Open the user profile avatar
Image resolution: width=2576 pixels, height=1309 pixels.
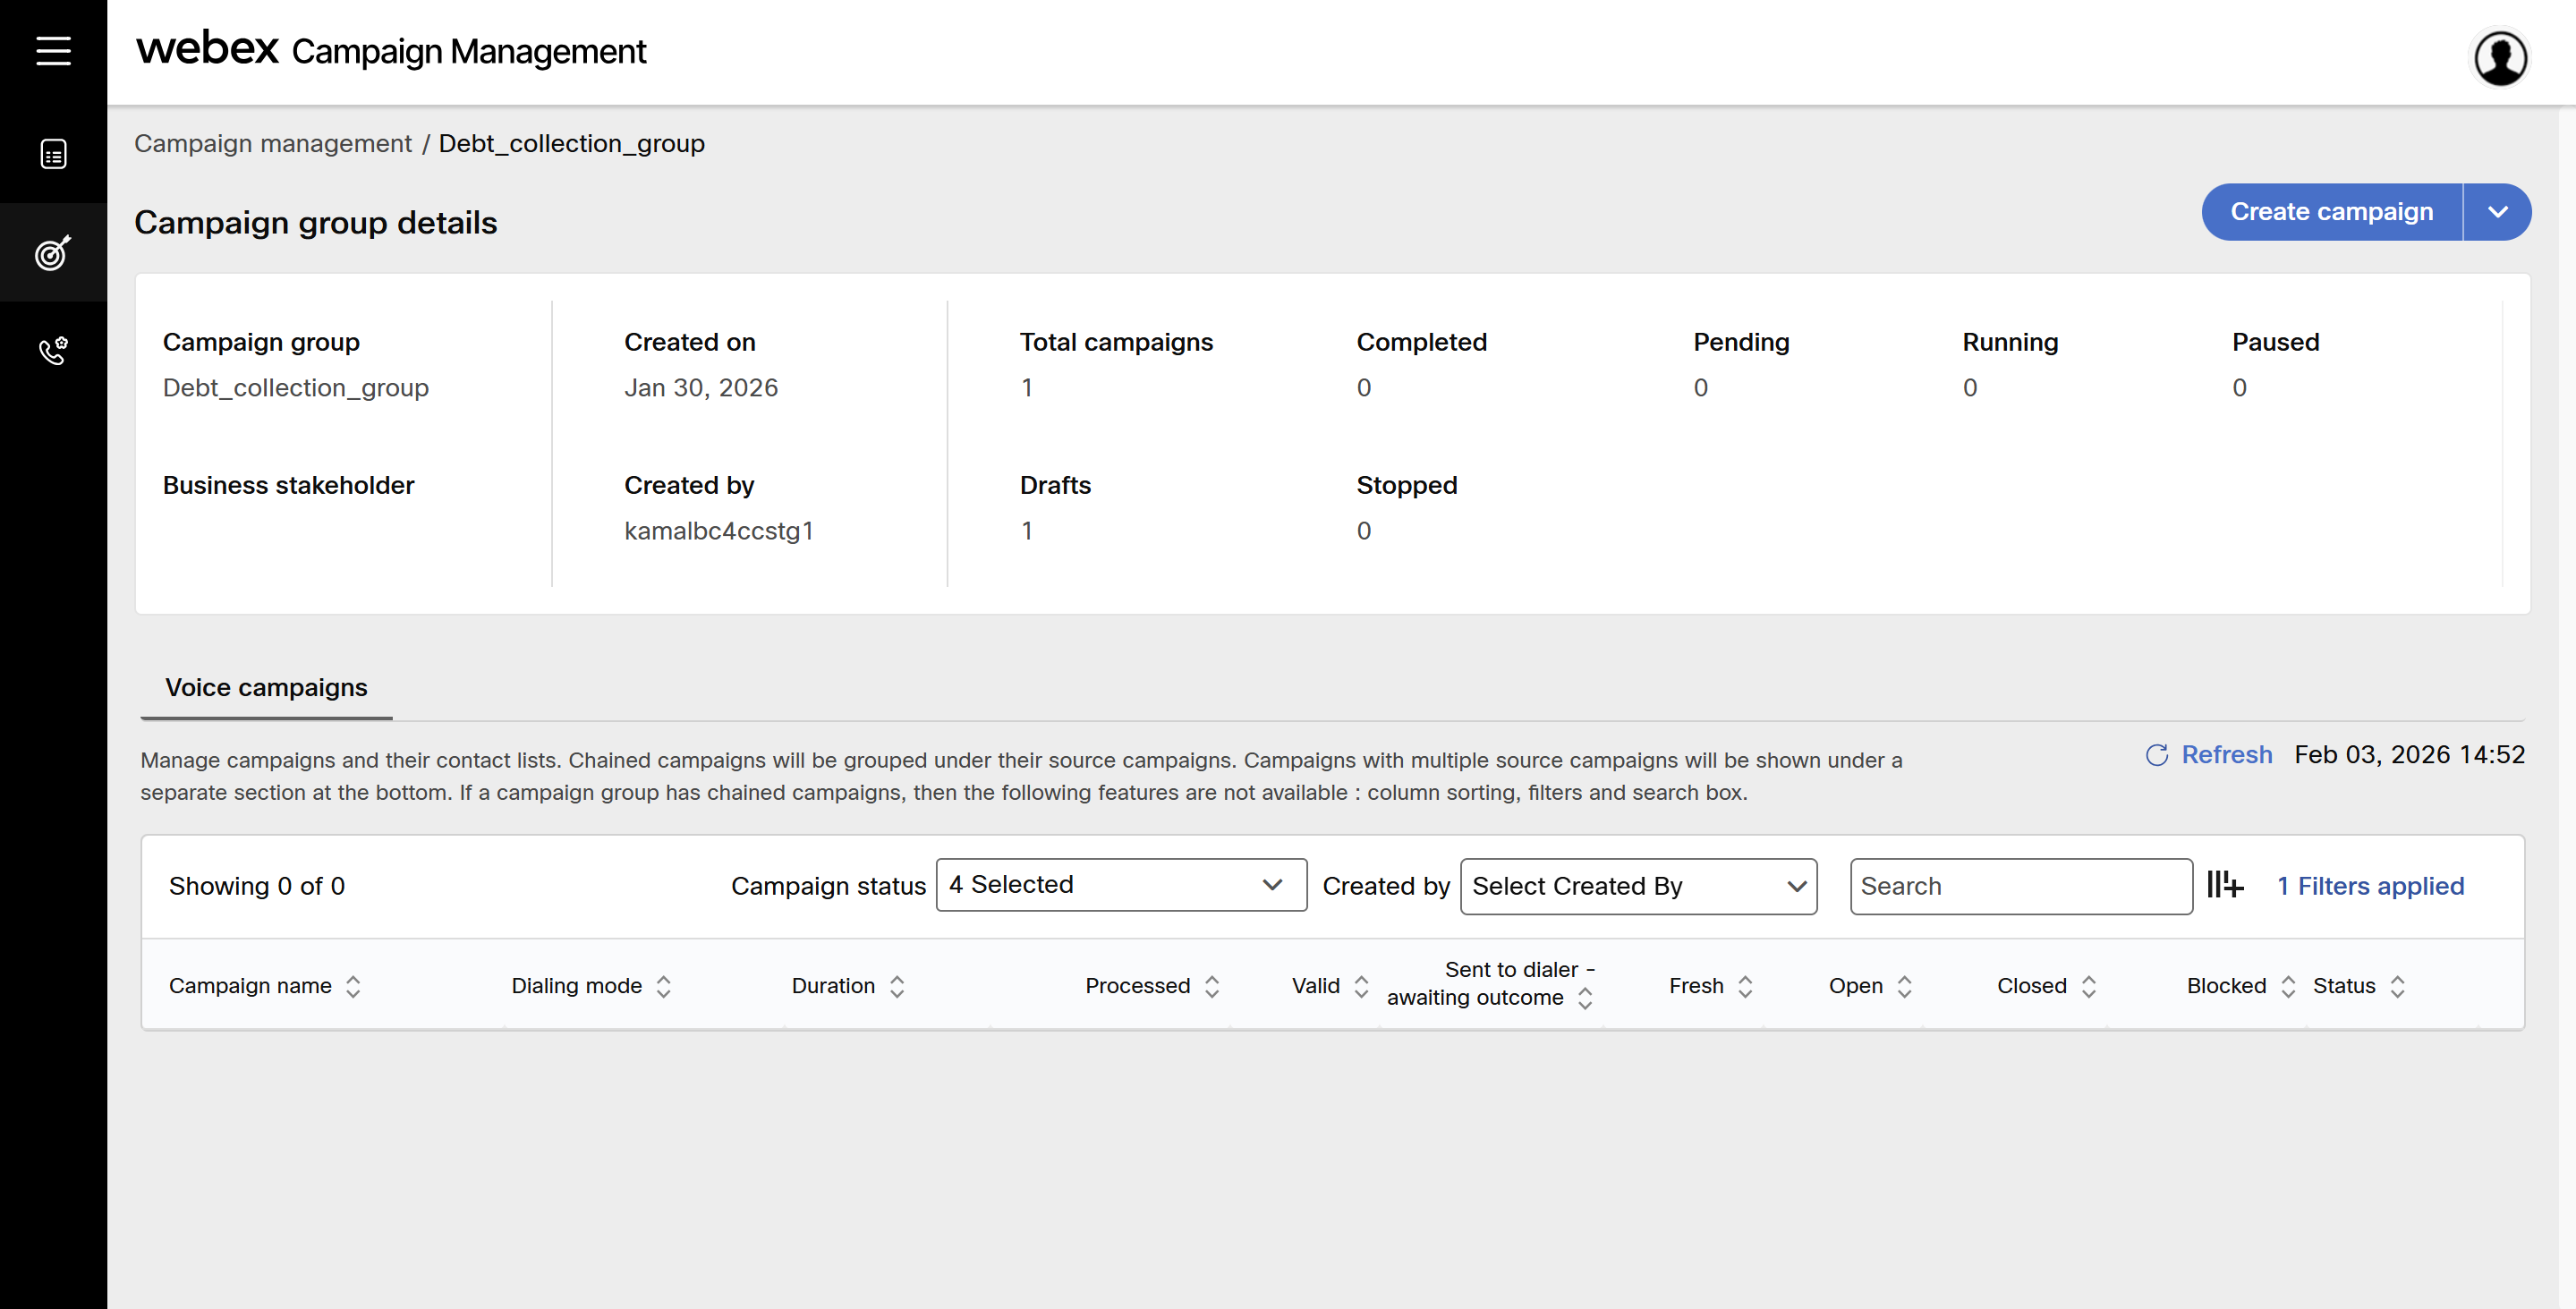(2500, 57)
